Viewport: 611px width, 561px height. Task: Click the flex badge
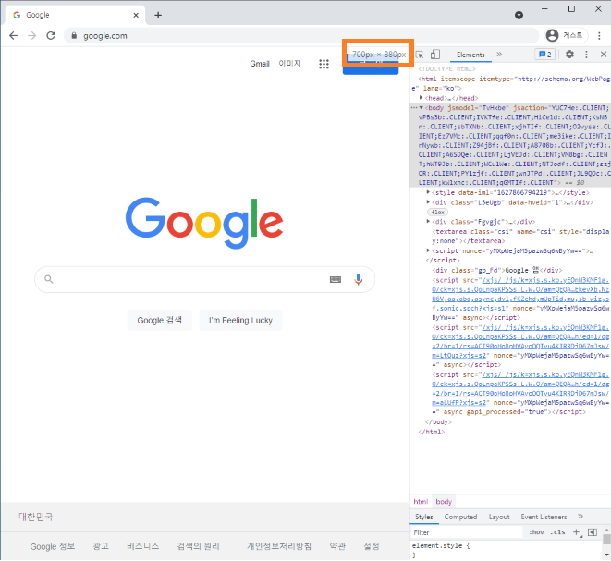438,213
